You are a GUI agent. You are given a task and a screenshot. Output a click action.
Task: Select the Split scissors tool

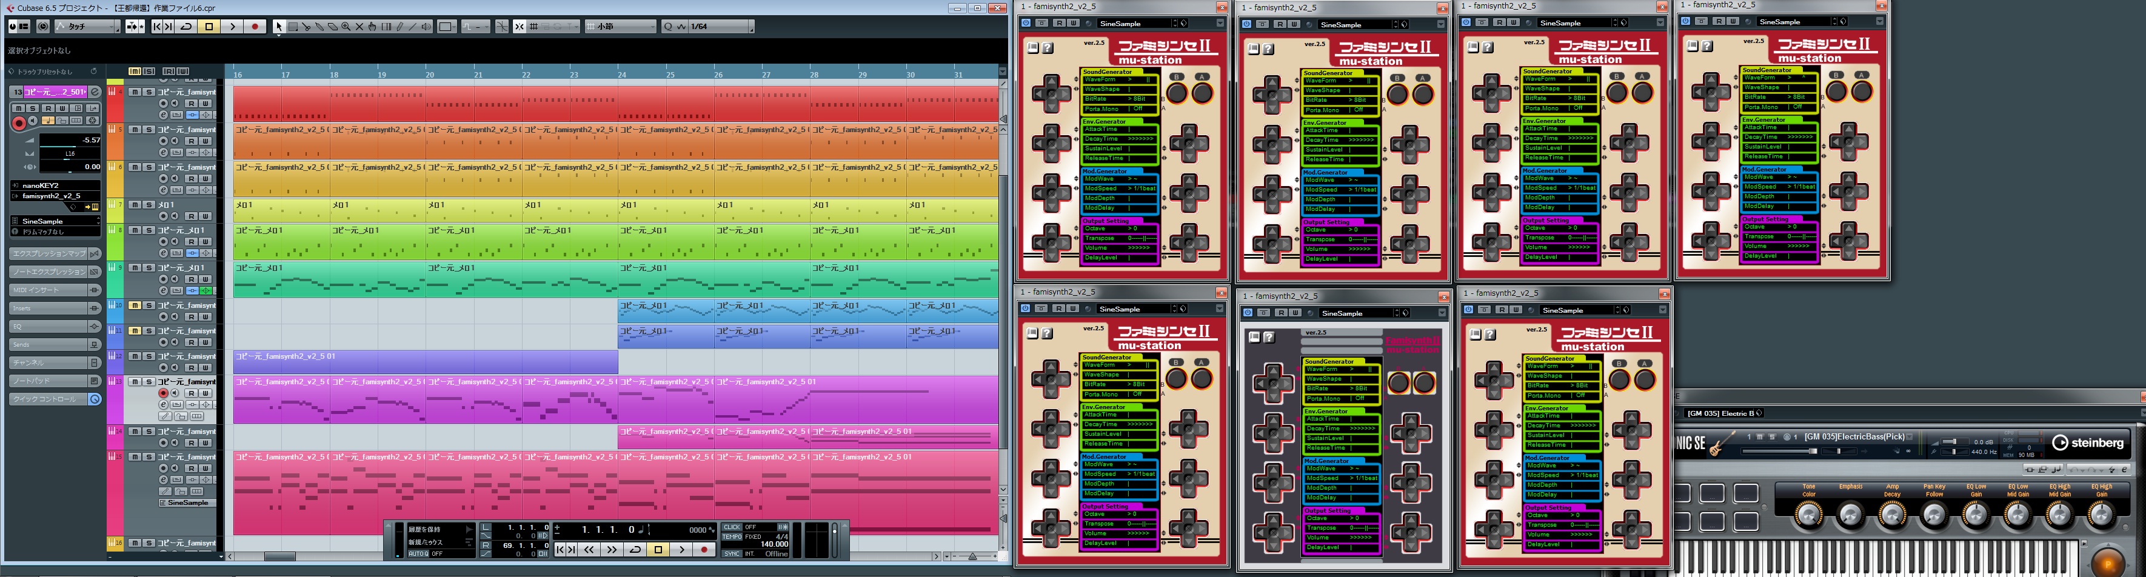[x=307, y=27]
